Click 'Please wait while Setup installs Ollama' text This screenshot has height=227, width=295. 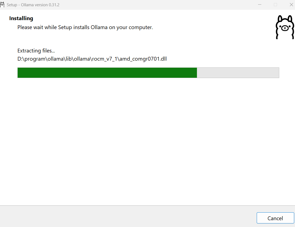click(85, 27)
